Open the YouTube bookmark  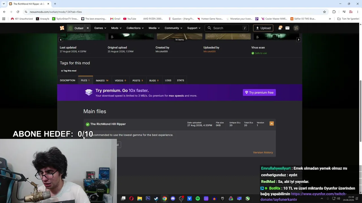click(130, 19)
